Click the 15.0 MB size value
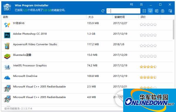This screenshot has height=112, width=176. pyautogui.click(x=92, y=55)
